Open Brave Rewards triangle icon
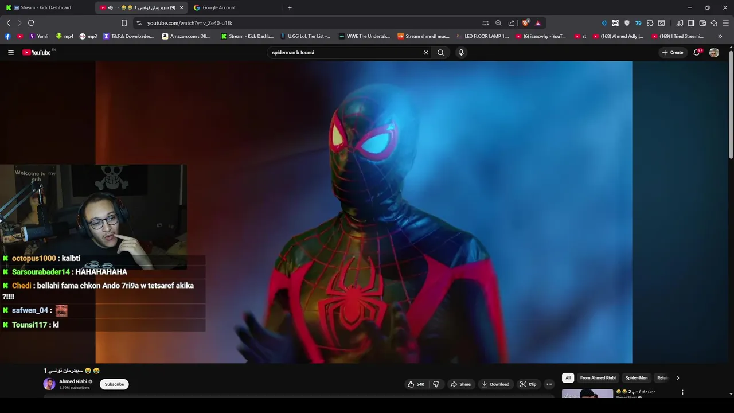 [538, 23]
